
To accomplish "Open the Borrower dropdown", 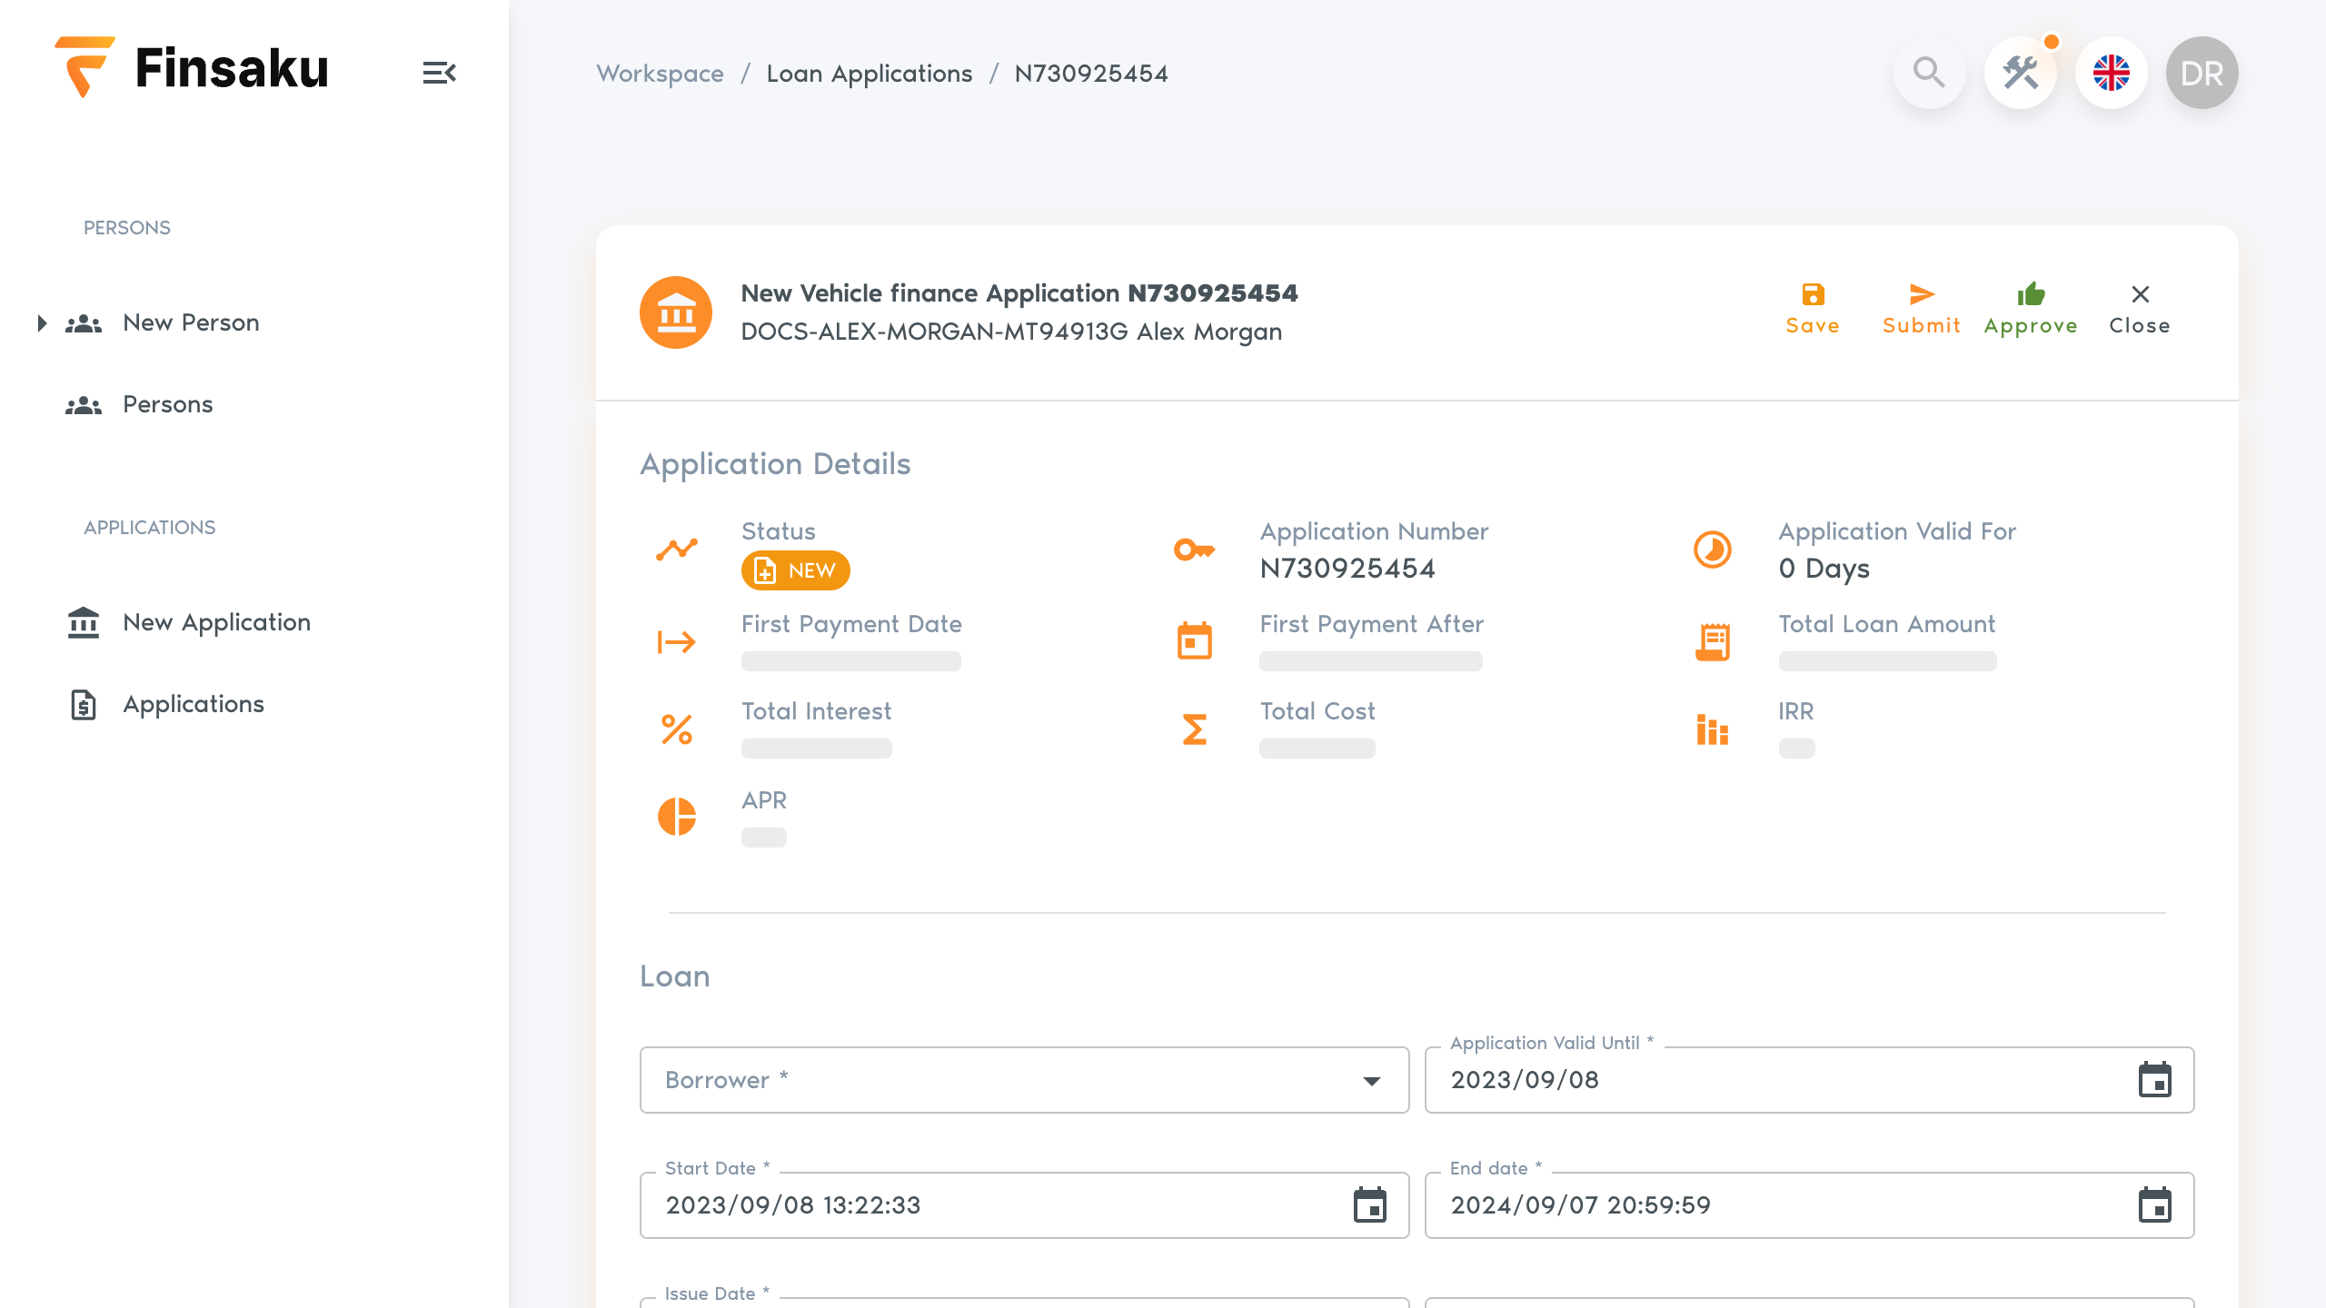I will tap(1024, 1080).
